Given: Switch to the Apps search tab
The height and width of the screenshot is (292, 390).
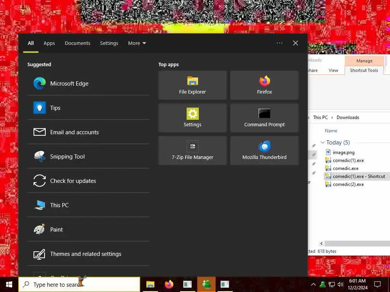Looking at the screenshot, I should [x=49, y=43].
